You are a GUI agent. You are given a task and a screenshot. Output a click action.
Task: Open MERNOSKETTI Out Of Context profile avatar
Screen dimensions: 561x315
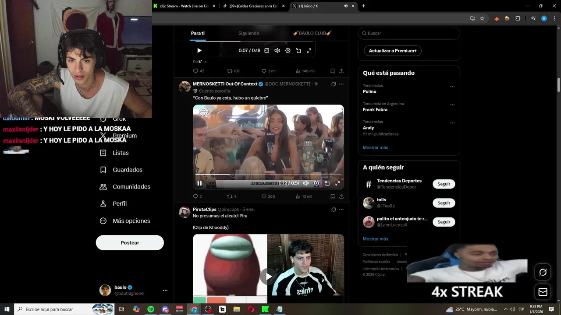click(185, 86)
